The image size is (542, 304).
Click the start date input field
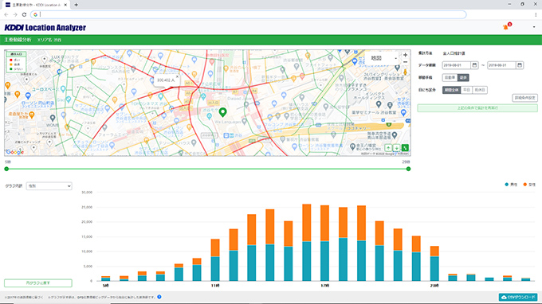coord(456,65)
